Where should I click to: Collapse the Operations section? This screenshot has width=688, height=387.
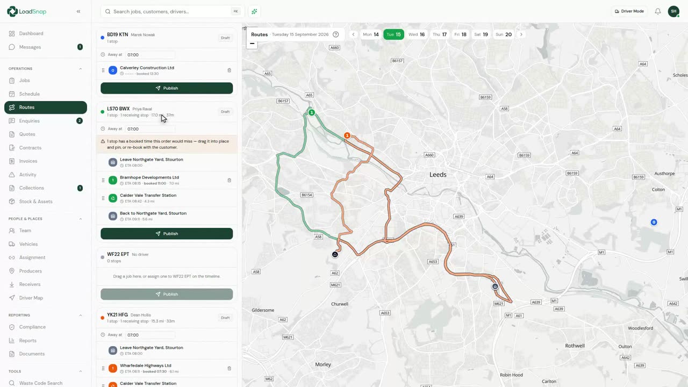tap(81, 69)
